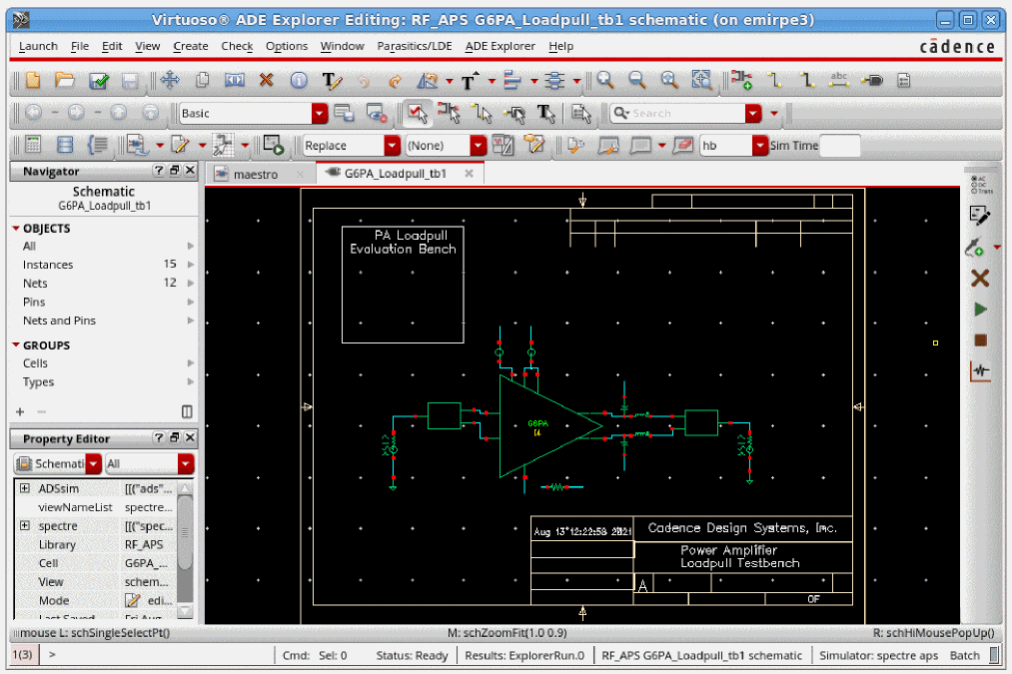Click the green Run Simulation play icon
Screen dimensions: 1012x674
[980, 310]
